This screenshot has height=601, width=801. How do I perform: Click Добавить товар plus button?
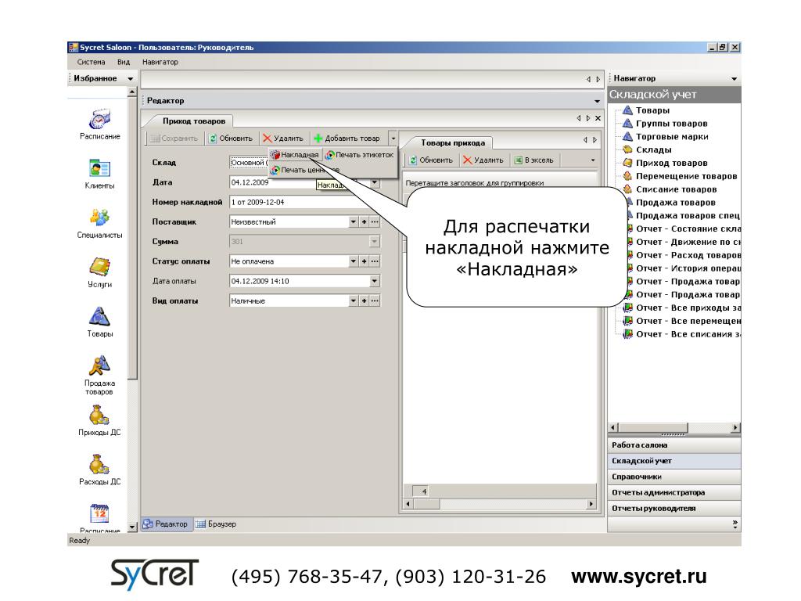(x=347, y=139)
